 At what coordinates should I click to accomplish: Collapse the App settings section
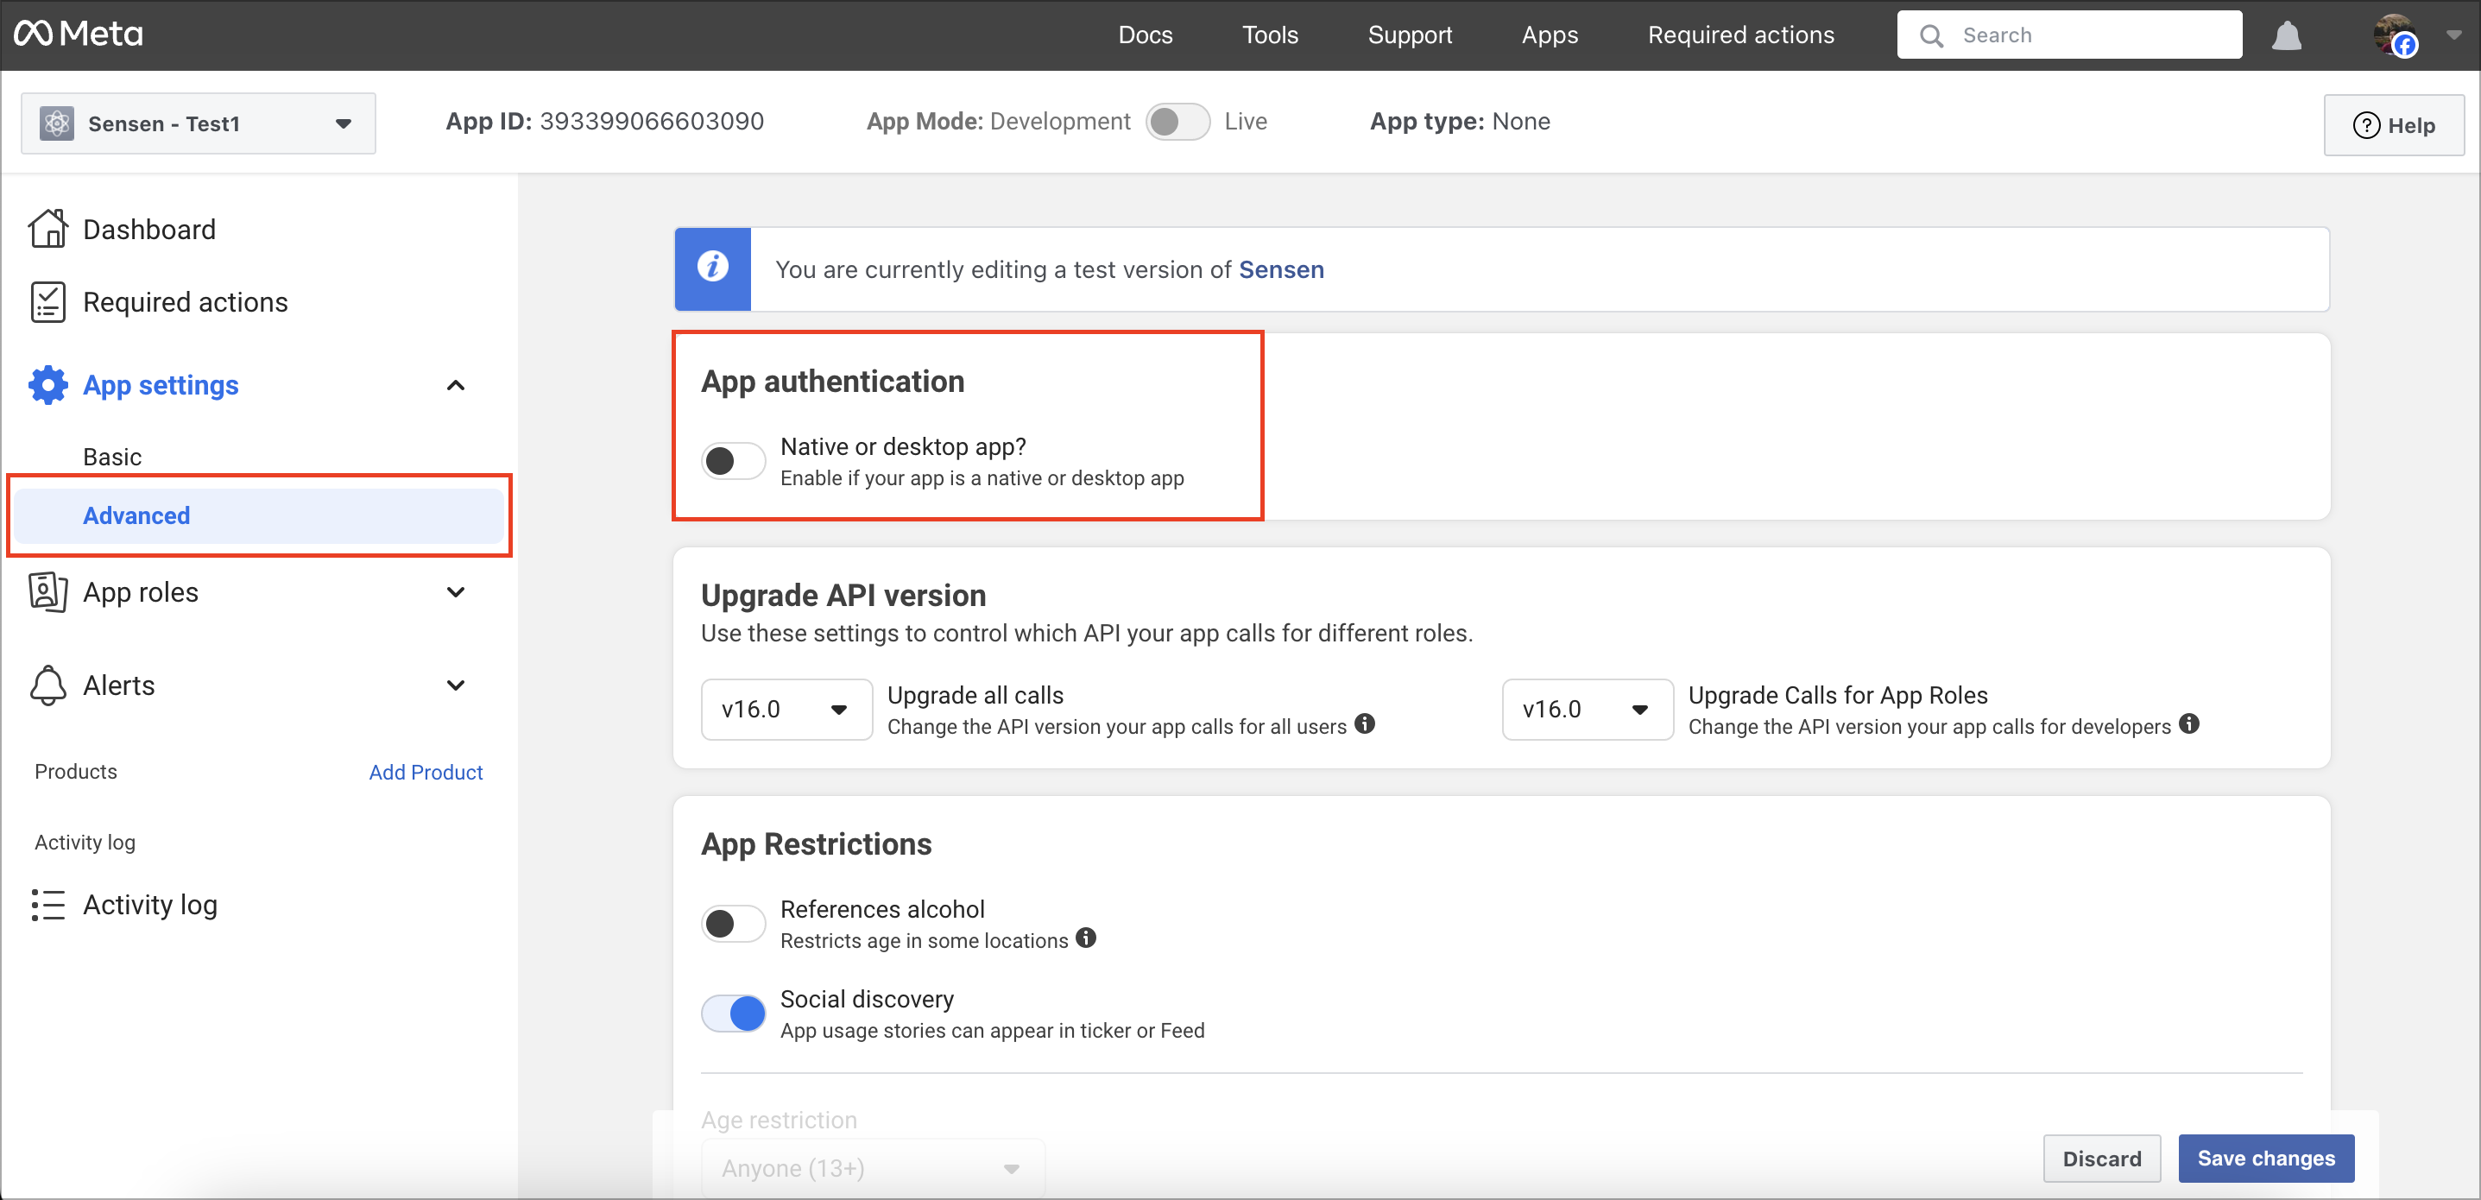pos(456,385)
